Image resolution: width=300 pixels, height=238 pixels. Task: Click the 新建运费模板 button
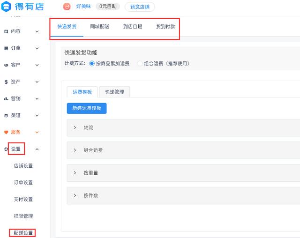87,108
